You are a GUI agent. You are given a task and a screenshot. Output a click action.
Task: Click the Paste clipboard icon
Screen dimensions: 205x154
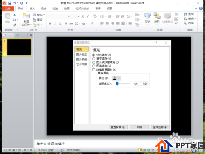click(7, 16)
